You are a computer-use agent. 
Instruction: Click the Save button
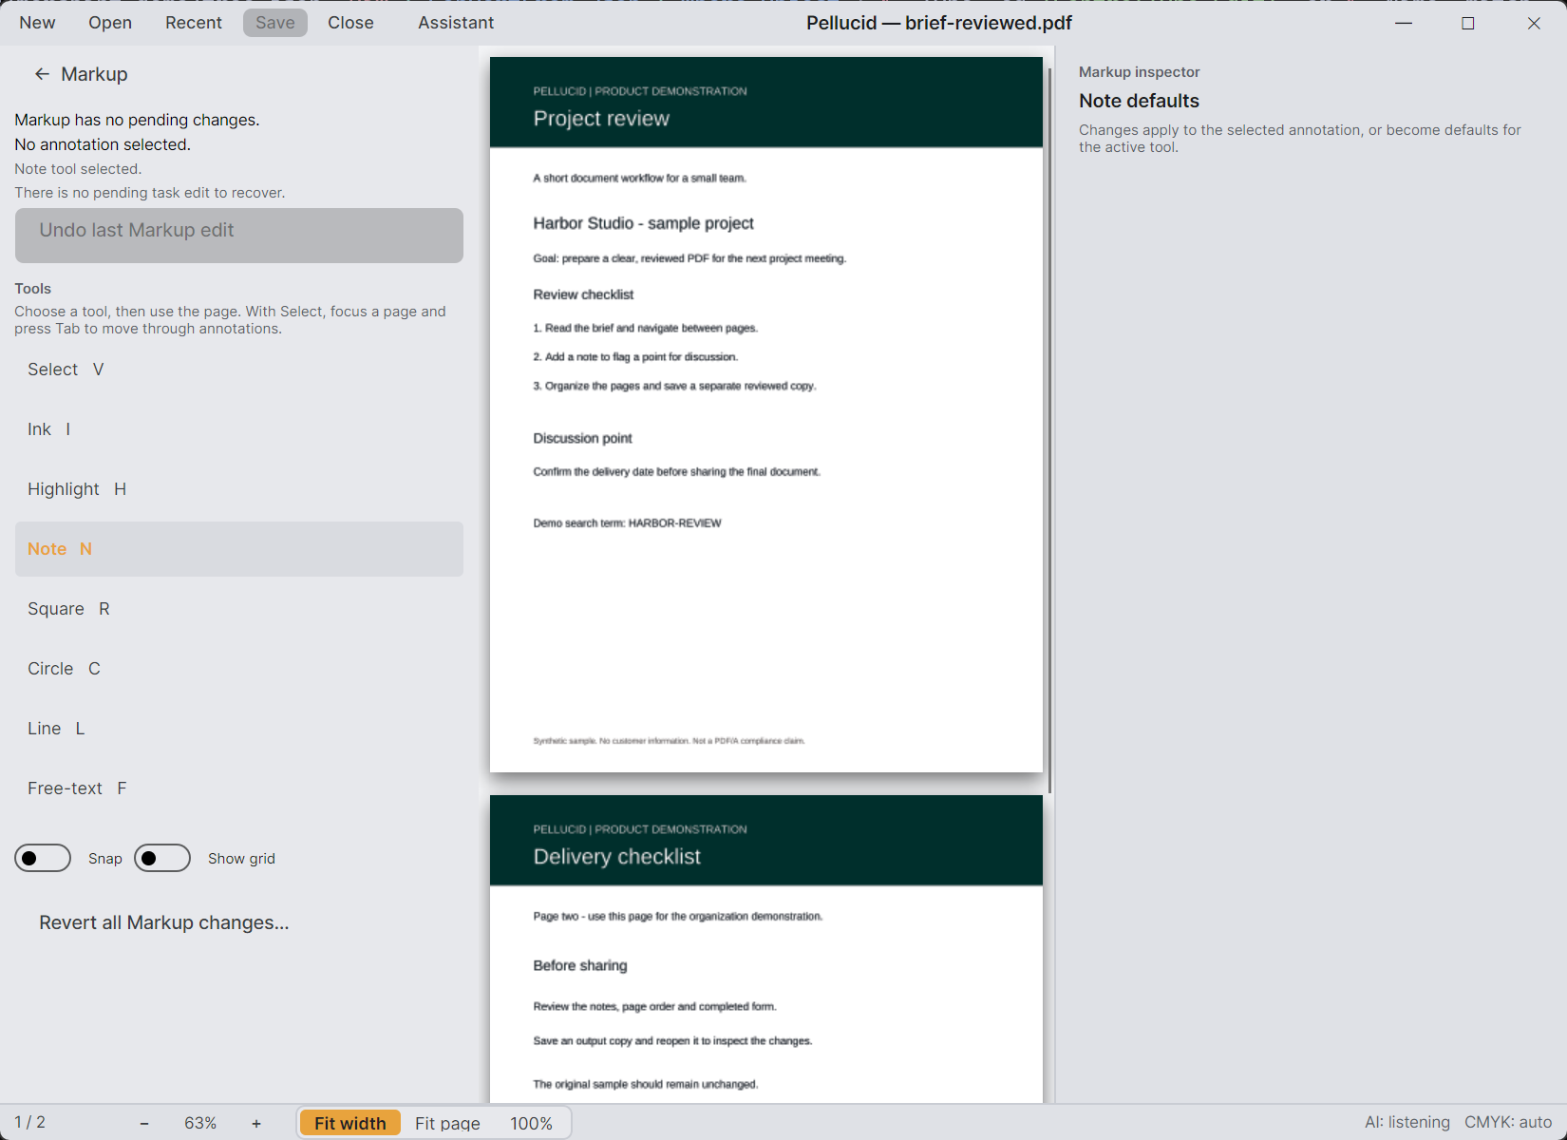pyautogui.click(x=275, y=23)
